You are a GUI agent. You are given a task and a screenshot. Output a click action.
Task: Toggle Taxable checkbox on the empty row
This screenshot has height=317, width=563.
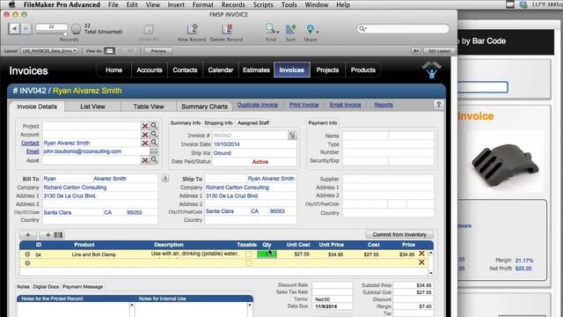pos(248,263)
